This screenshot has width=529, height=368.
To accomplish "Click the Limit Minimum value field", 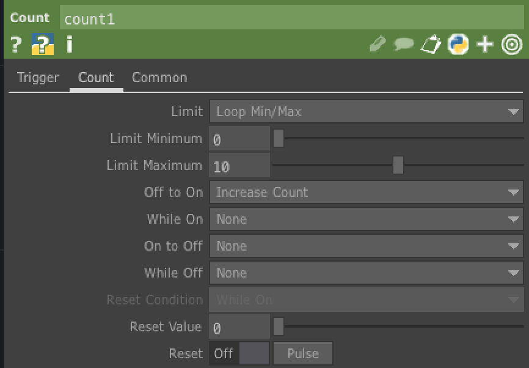I will tap(239, 139).
